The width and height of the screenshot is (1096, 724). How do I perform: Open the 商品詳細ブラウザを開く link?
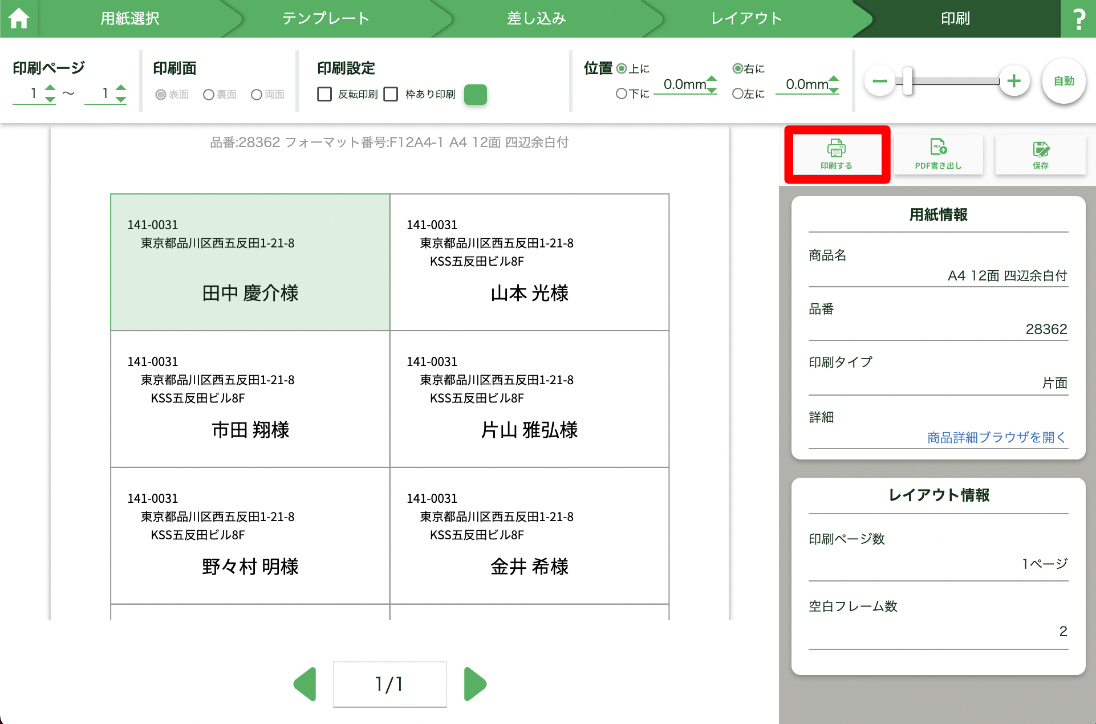point(996,437)
